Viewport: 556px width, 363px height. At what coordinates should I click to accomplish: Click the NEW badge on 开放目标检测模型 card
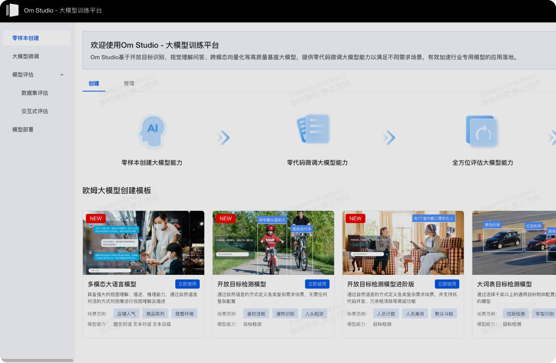point(226,219)
